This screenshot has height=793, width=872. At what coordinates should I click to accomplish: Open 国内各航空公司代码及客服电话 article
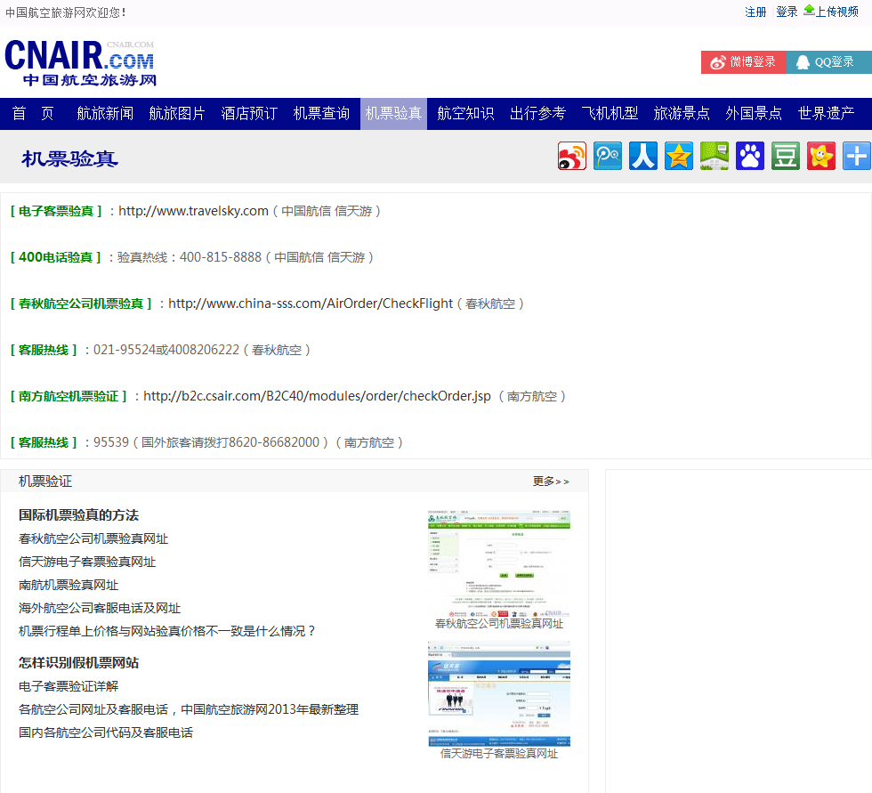pos(106,732)
